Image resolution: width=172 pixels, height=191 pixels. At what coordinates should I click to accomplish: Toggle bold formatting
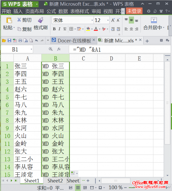pyautogui.click(x=54, y=29)
